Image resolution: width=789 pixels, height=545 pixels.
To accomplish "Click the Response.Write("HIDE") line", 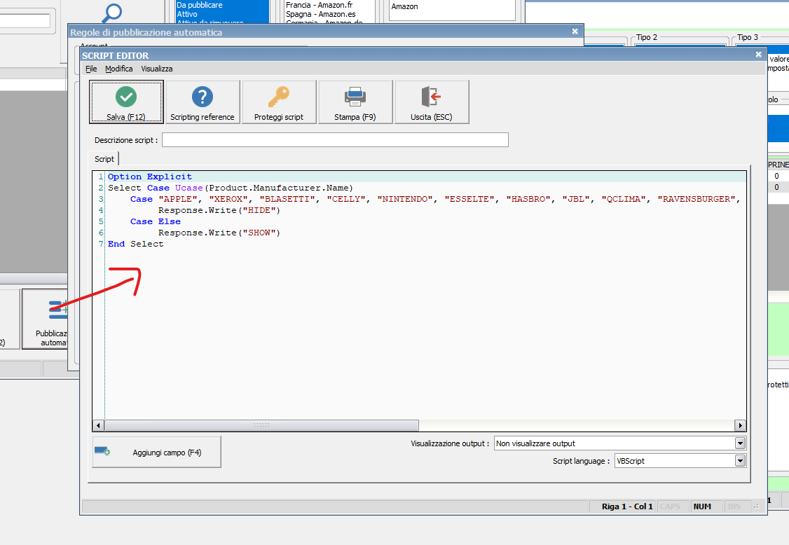I will pos(219,210).
